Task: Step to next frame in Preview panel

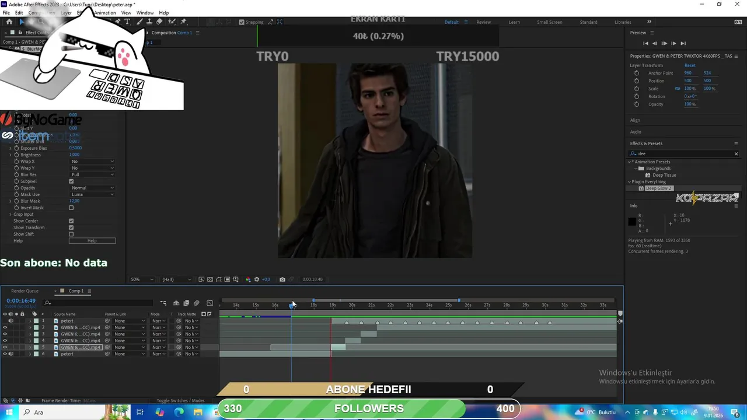Action: coord(673,43)
